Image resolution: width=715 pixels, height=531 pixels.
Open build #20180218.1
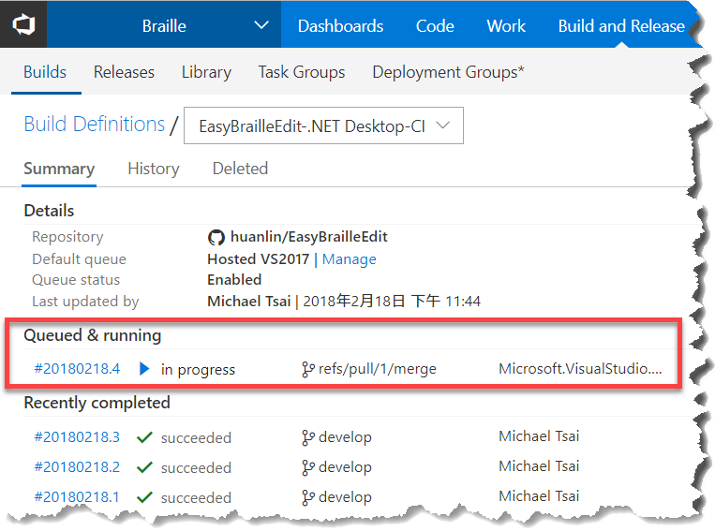77,496
